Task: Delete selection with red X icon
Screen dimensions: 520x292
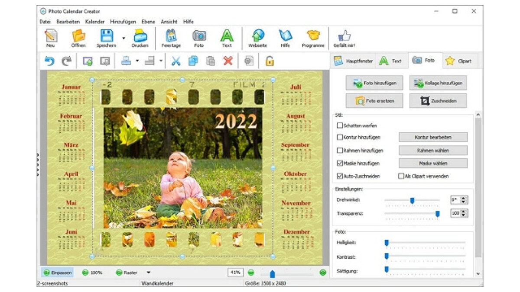Action: tap(228, 61)
